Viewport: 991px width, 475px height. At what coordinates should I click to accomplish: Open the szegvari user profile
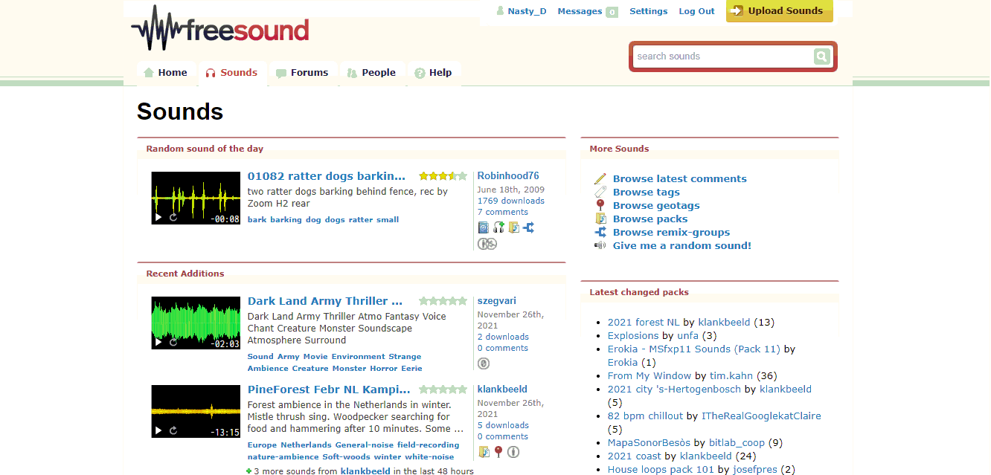pyautogui.click(x=497, y=301)
